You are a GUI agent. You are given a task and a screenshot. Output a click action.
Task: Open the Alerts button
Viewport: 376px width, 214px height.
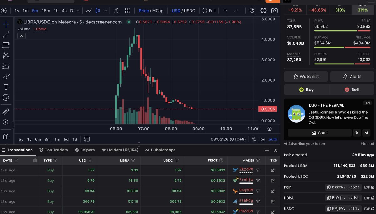352,76
